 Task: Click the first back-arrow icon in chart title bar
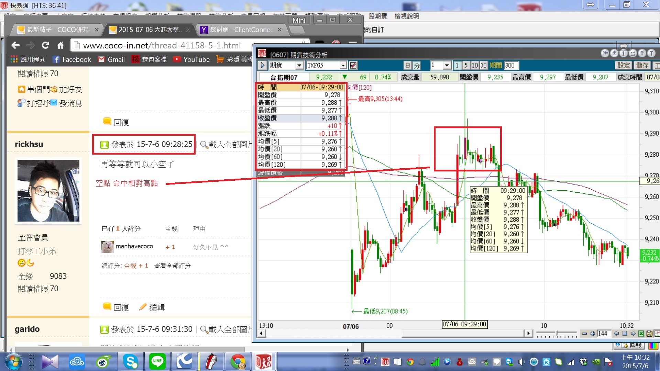(x=605, y=53)
